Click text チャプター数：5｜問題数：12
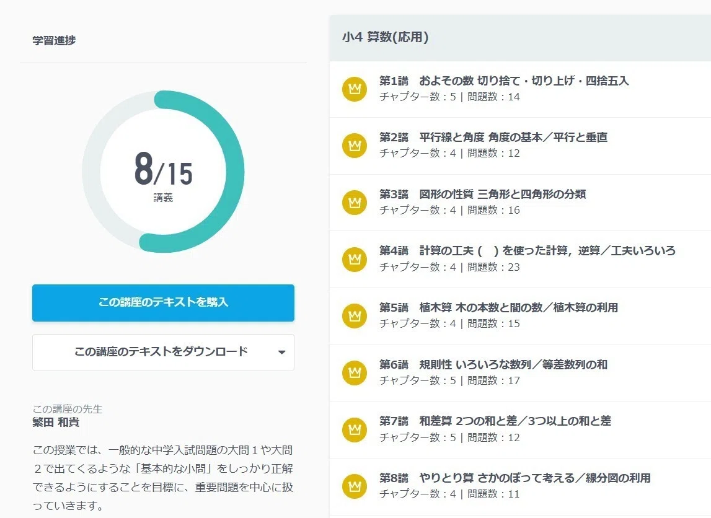 449,437
